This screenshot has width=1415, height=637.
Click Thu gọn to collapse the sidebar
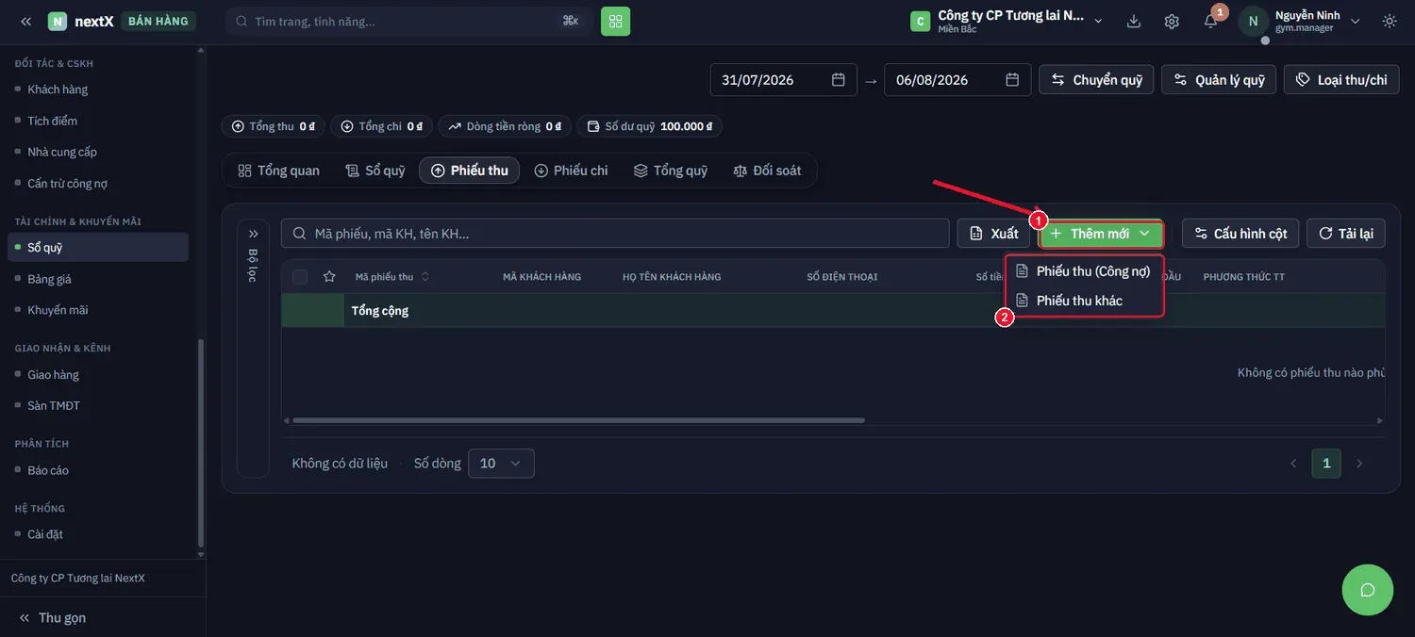click(x=53, y=617)
